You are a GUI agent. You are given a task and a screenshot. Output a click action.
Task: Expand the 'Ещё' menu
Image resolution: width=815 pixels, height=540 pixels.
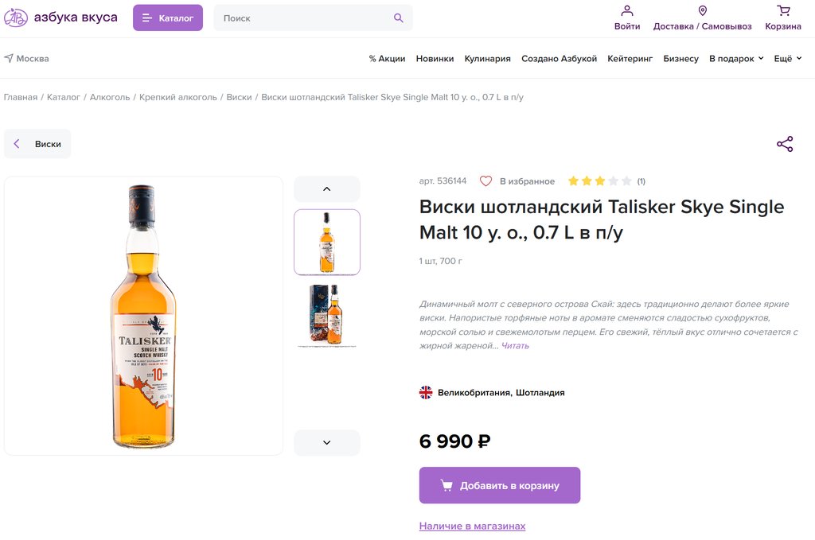click(x=788, y=58)
